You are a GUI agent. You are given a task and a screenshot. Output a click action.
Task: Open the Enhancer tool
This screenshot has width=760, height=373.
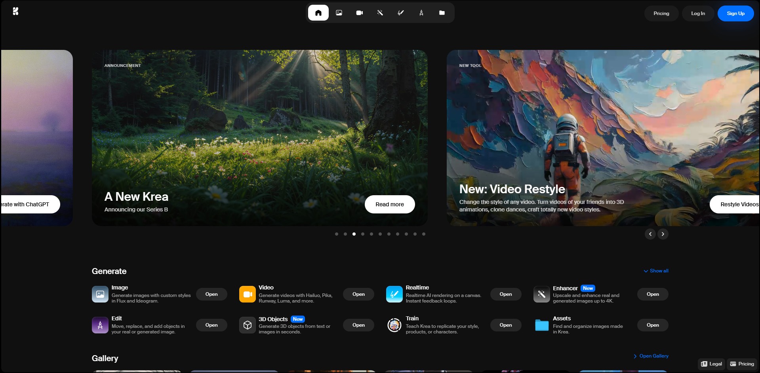(x=653, y=294)
